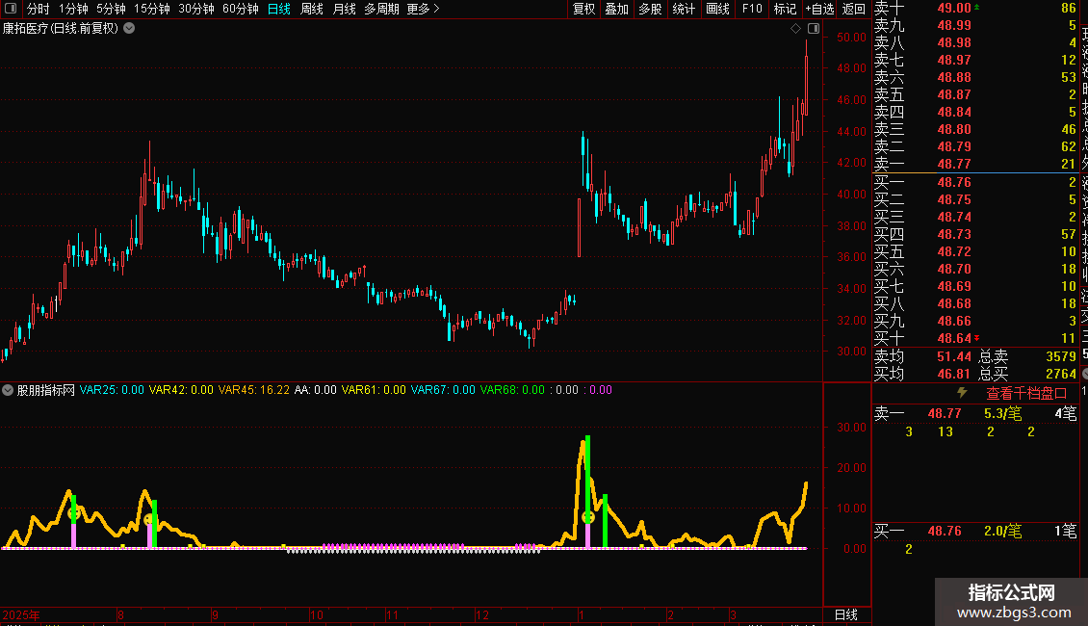This screenshot has width=1088, height=626.
Task: Click VAR25: 0.00 indicator label
Action: pyautogui.click(x=112, y=390)
